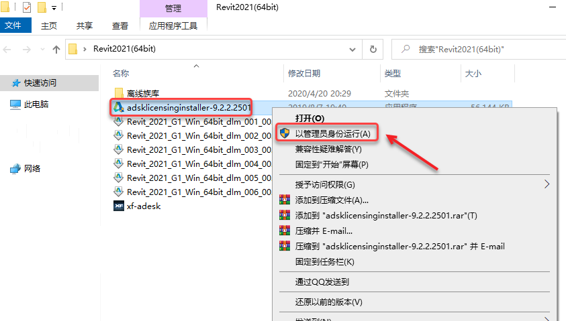Refresh the current folder

[x=373, y=50]
